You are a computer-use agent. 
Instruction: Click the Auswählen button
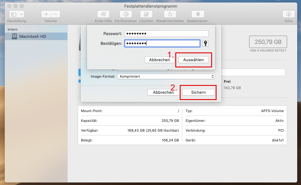tap(193, 60)
